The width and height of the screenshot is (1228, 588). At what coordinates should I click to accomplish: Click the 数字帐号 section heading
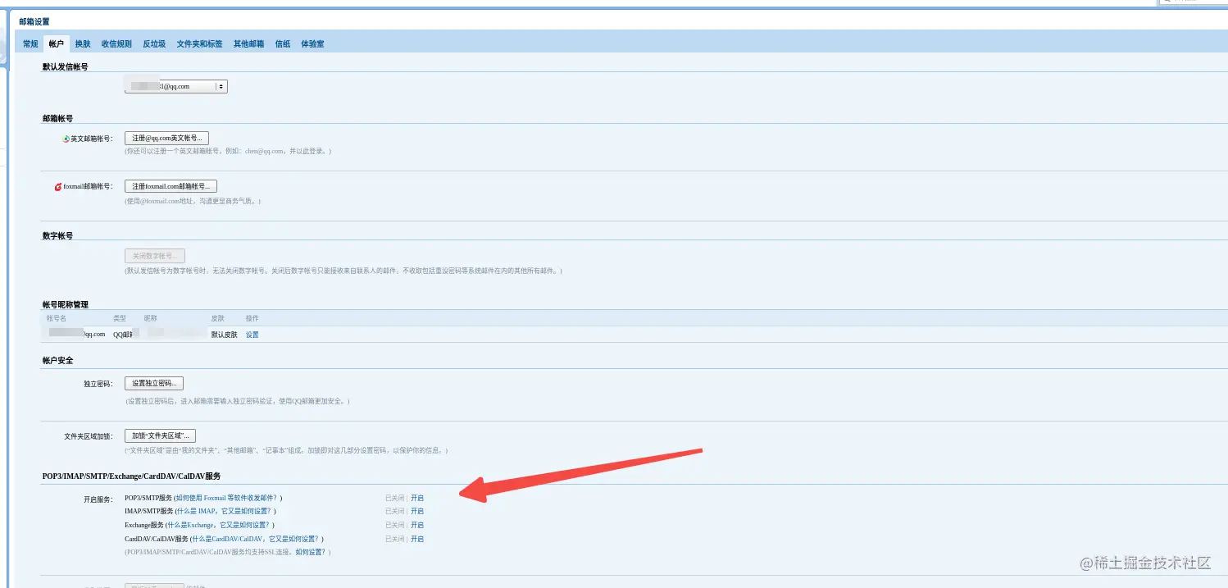(x=57, y=235)
